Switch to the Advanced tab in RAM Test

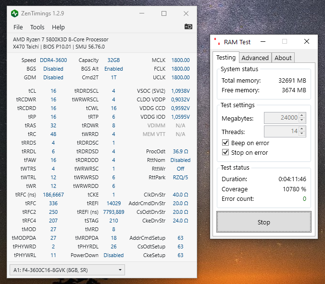pos(255,58)
